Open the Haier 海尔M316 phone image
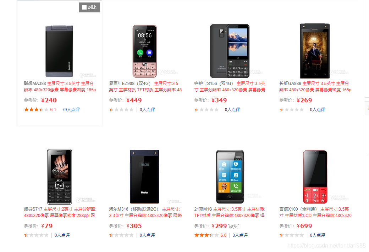The height and width of the screenshot is (252, 369). pyautogui.click(x=144, y=177)
